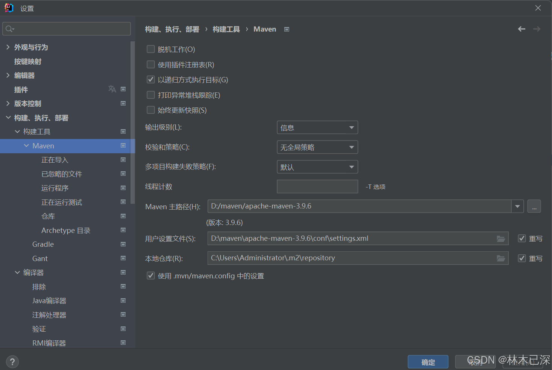Screen dimensions: 552x370
Task: Click project-level icon beside 正在导入 row
Action: tap(123, 160)
